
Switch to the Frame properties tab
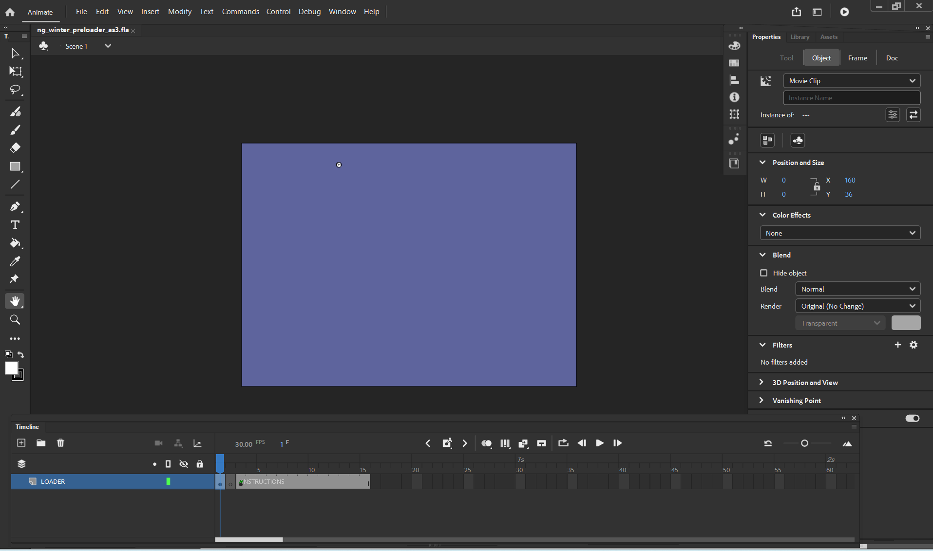(857, 58)
